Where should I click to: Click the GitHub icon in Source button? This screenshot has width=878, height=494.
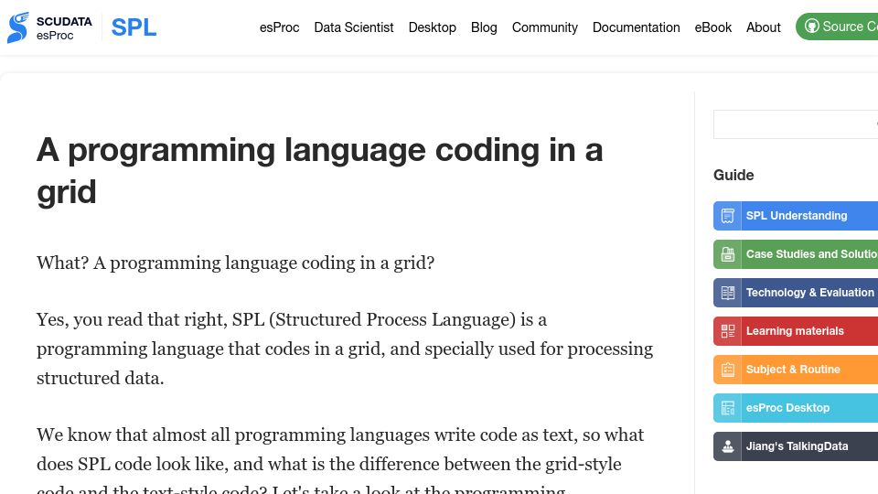812,27
